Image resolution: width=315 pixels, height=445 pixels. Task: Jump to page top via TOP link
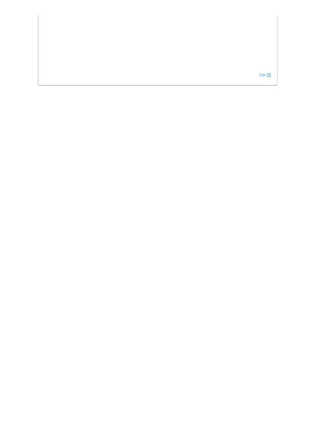(x=262, y=75)
